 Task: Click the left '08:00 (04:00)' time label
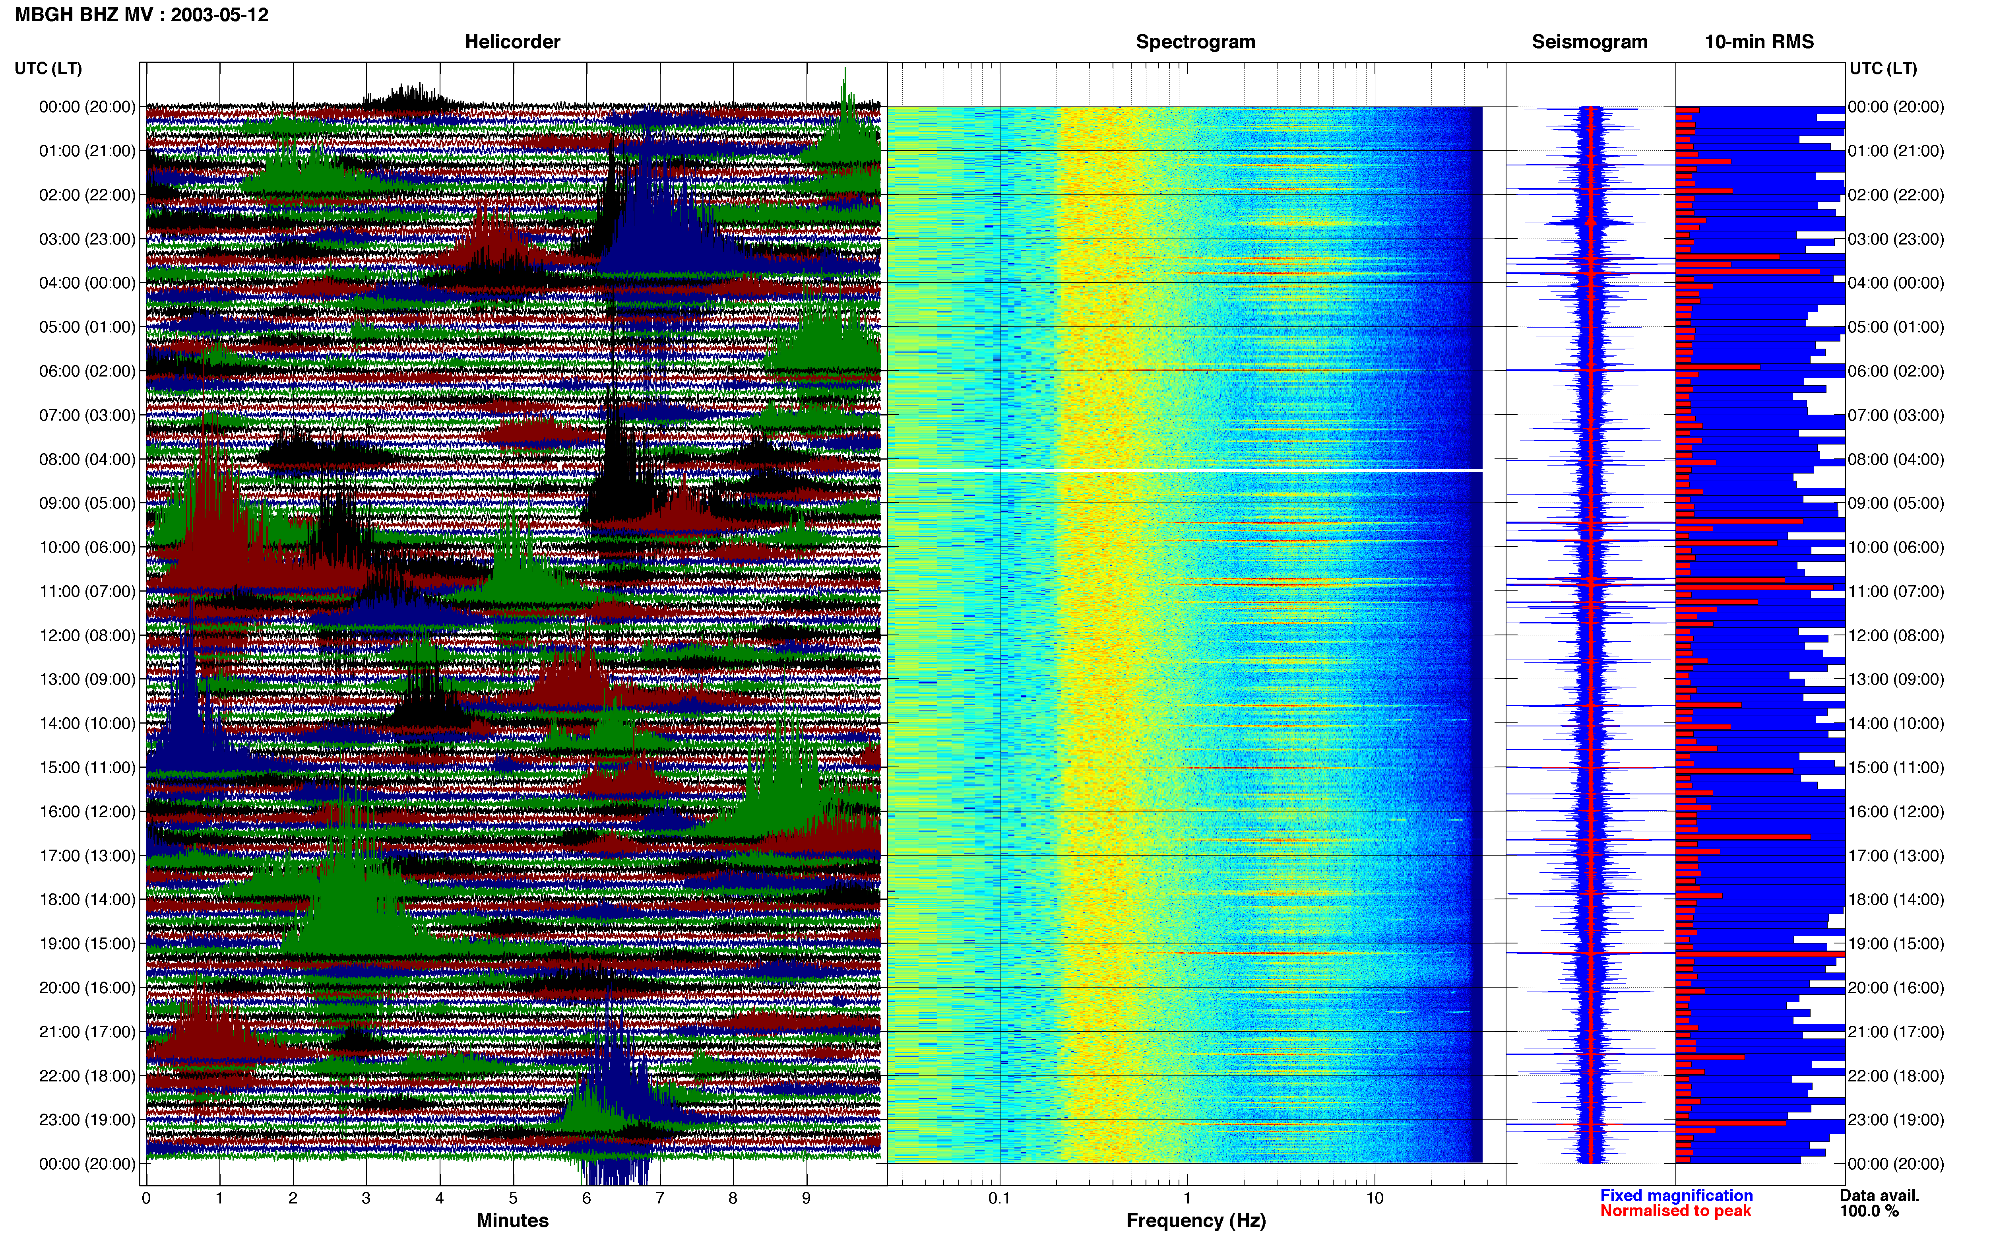tap(87, 460)
